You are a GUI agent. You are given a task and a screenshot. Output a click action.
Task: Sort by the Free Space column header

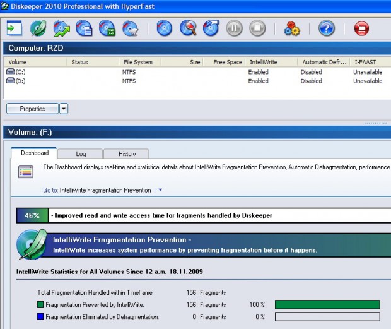(224, 62)
